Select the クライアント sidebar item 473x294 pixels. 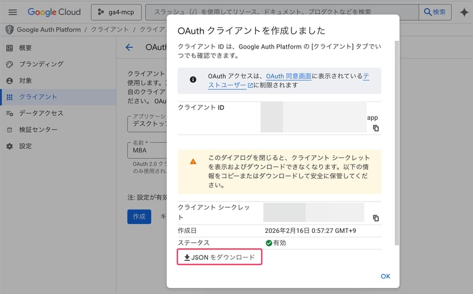point(58,97)
